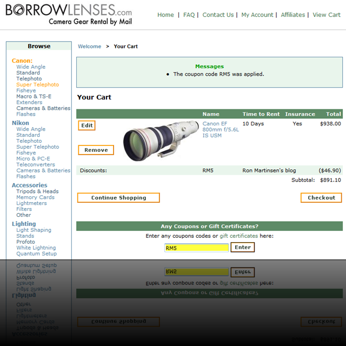Click the $891.10 subtotal value
This screenshot has width=346, height=346.
[x=330, y=180]
